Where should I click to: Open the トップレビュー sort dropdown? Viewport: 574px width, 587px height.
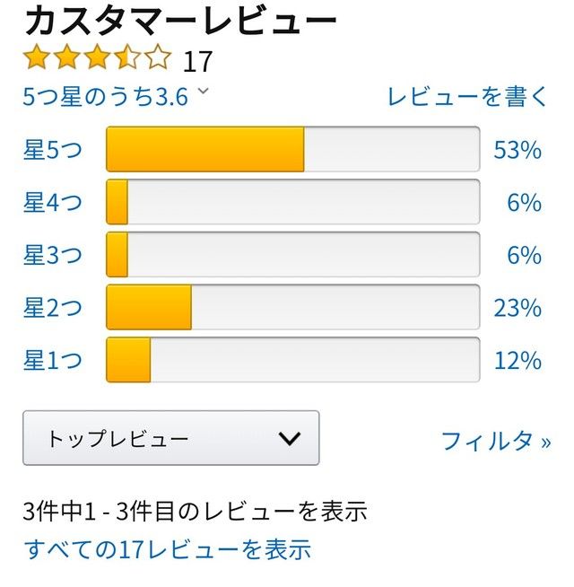coord(171,438)
